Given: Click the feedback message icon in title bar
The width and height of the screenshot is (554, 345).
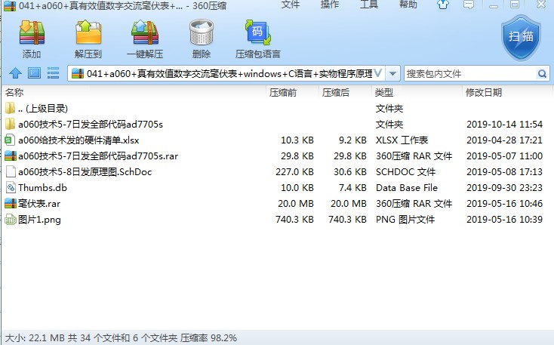Looking at the screenshot, I should [x=469, y=5].
